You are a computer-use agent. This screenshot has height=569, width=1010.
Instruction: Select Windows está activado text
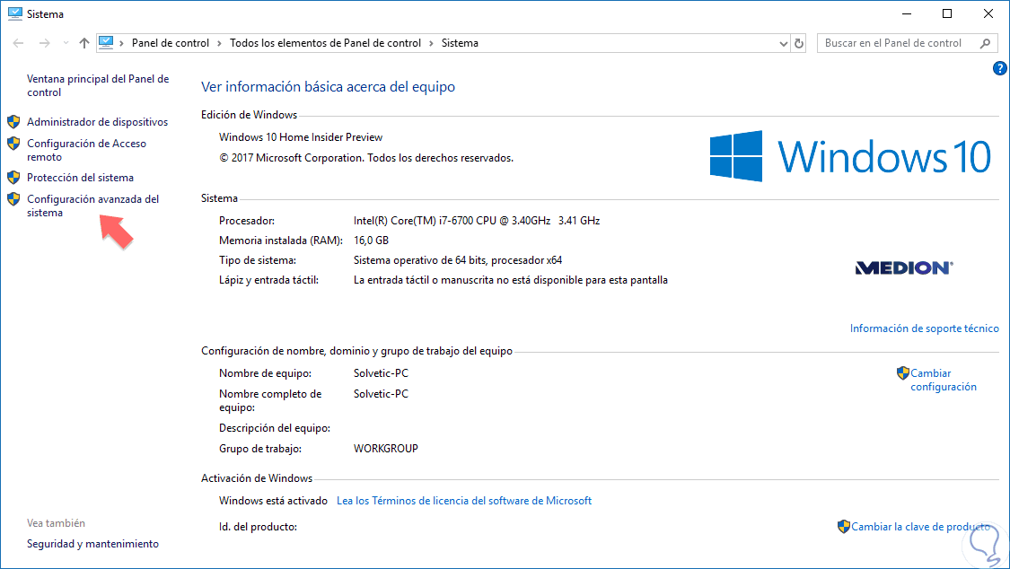(273, 501)
